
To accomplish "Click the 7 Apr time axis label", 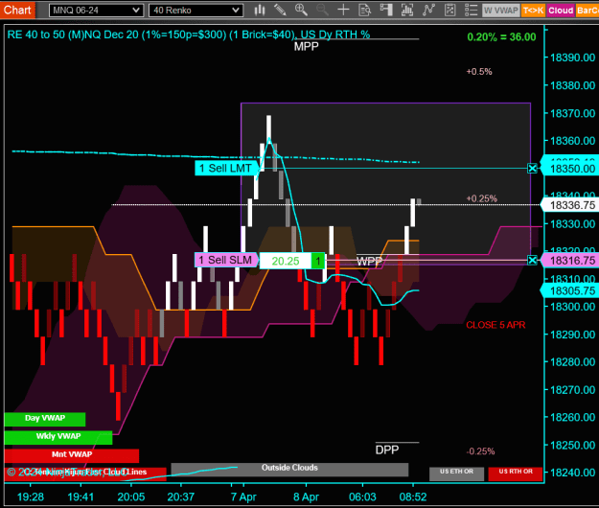I will click(x=243, y=496).
